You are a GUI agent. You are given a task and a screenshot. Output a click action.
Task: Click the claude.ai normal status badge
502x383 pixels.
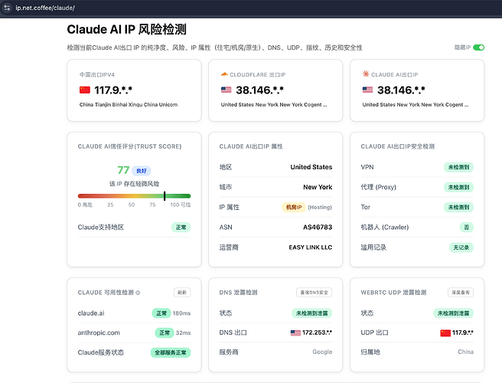point(161,313)
